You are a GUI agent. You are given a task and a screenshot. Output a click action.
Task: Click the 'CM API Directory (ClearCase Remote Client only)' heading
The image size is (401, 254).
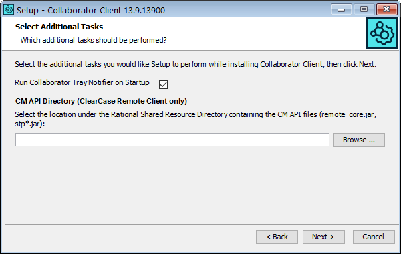pyautogui.click(x=102, y=101)
